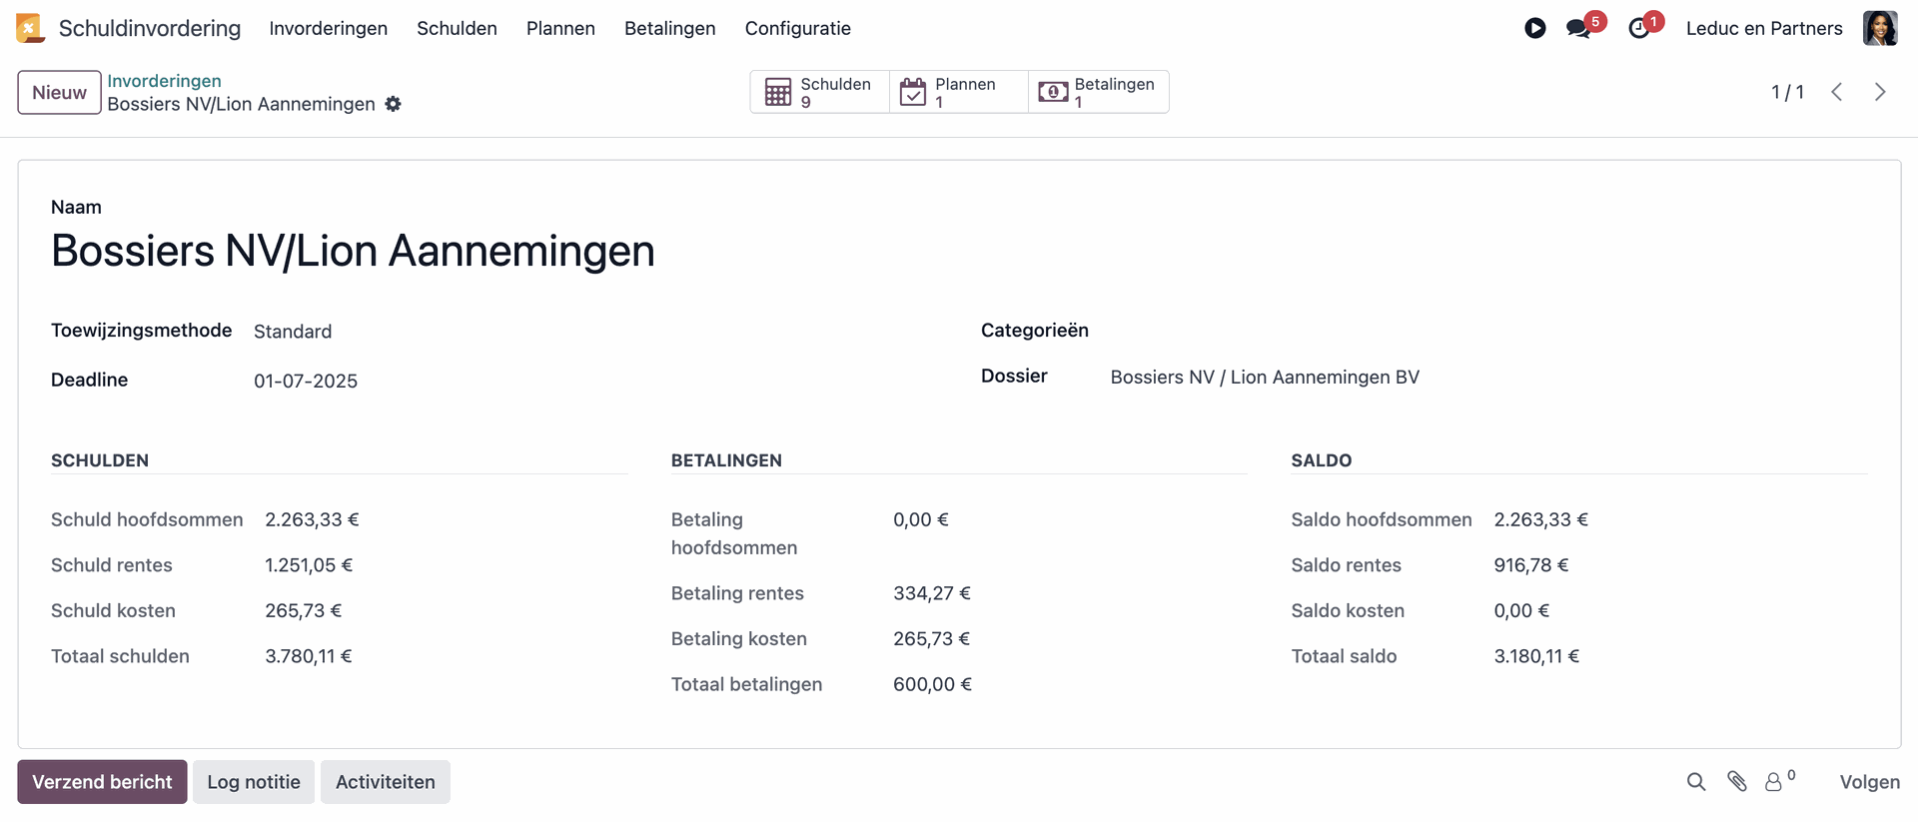The height and width of the screenshot is (822, 1918).
Task: Click the Invorderingen breadcrumb link
Action: [164, 81]
